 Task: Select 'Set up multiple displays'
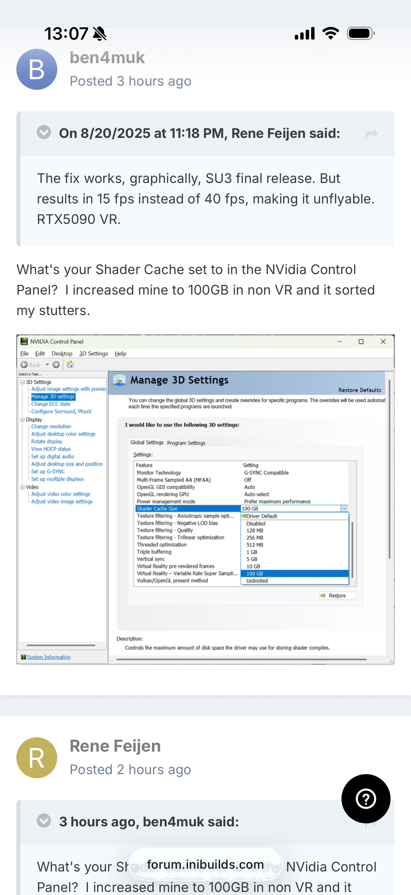tap(57, 479)
